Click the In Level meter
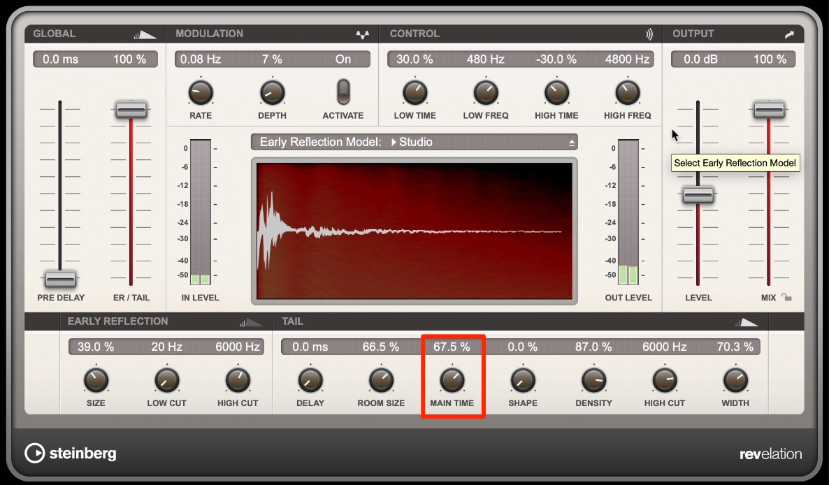 [x=201, y=212]
